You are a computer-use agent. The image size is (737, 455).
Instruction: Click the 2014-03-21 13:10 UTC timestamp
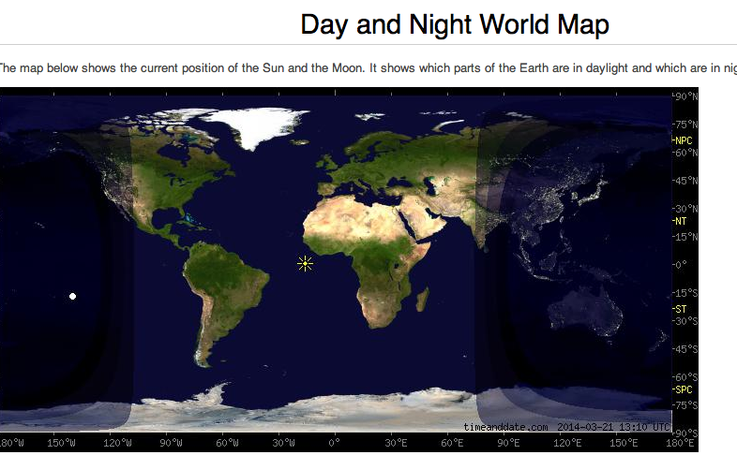coord(613,427)
